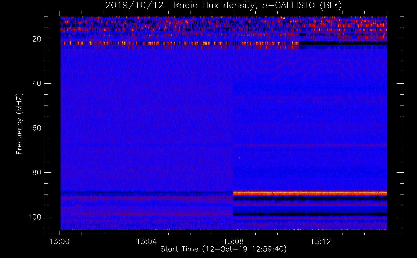The image size is (417, 258).
Task: Click the 20 frequency tick label
Action: coord(37,39)
